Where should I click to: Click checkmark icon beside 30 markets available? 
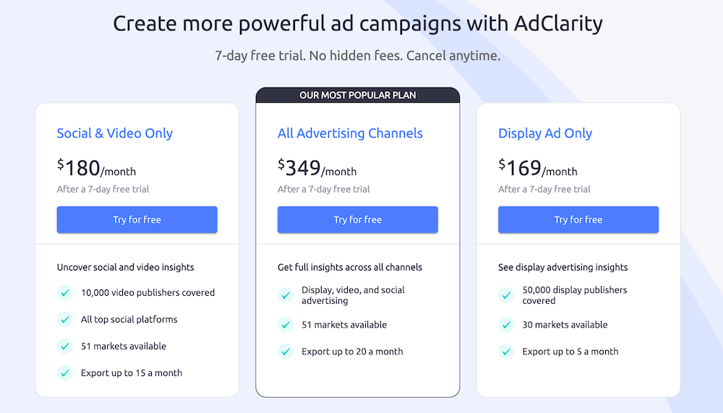click(x=506, y=325)
